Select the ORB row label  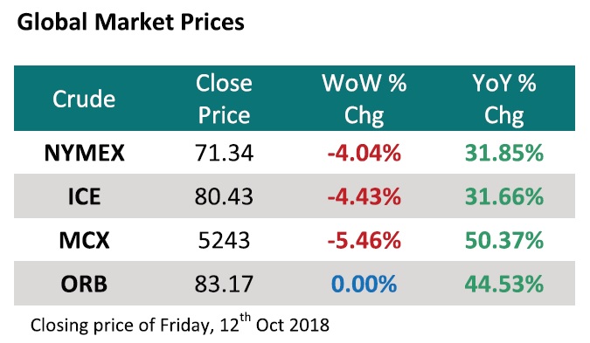pyautogui.click(x=84, y=284)
